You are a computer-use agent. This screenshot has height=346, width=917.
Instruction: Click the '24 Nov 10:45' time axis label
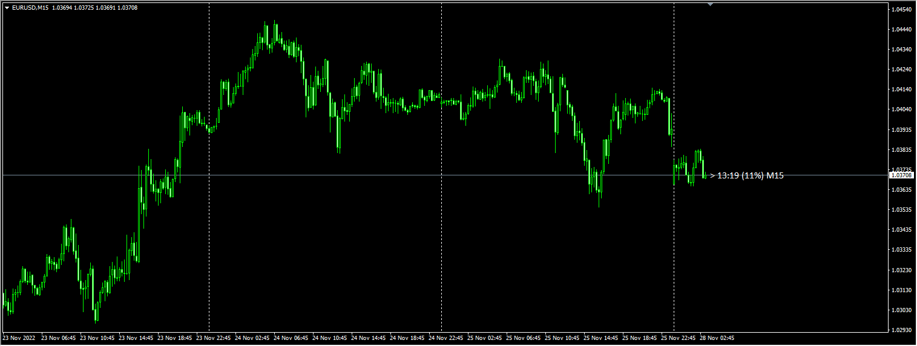(329, 338)
